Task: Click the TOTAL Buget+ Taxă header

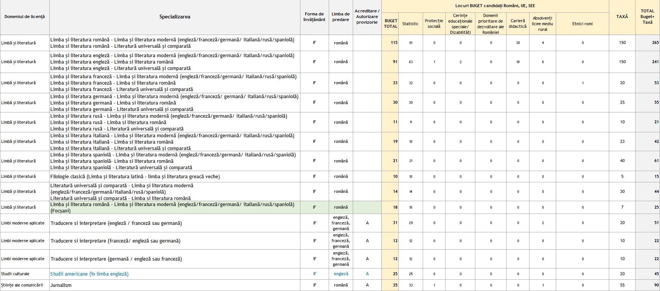Action: (648, 17)
